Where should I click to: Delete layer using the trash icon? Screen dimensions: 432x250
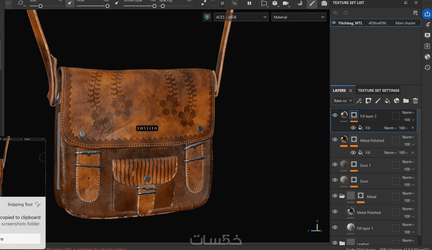click(x=415, y=101)
